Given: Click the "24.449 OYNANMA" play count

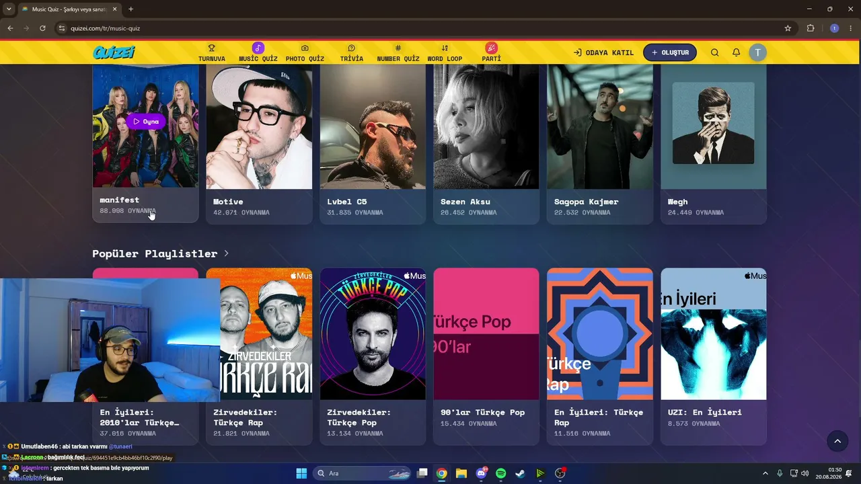Looking at the screenshot, I should pos(696,212).
